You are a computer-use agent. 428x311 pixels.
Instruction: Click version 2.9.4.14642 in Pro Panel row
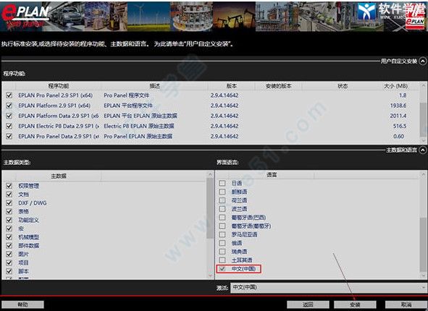(225, 95)
